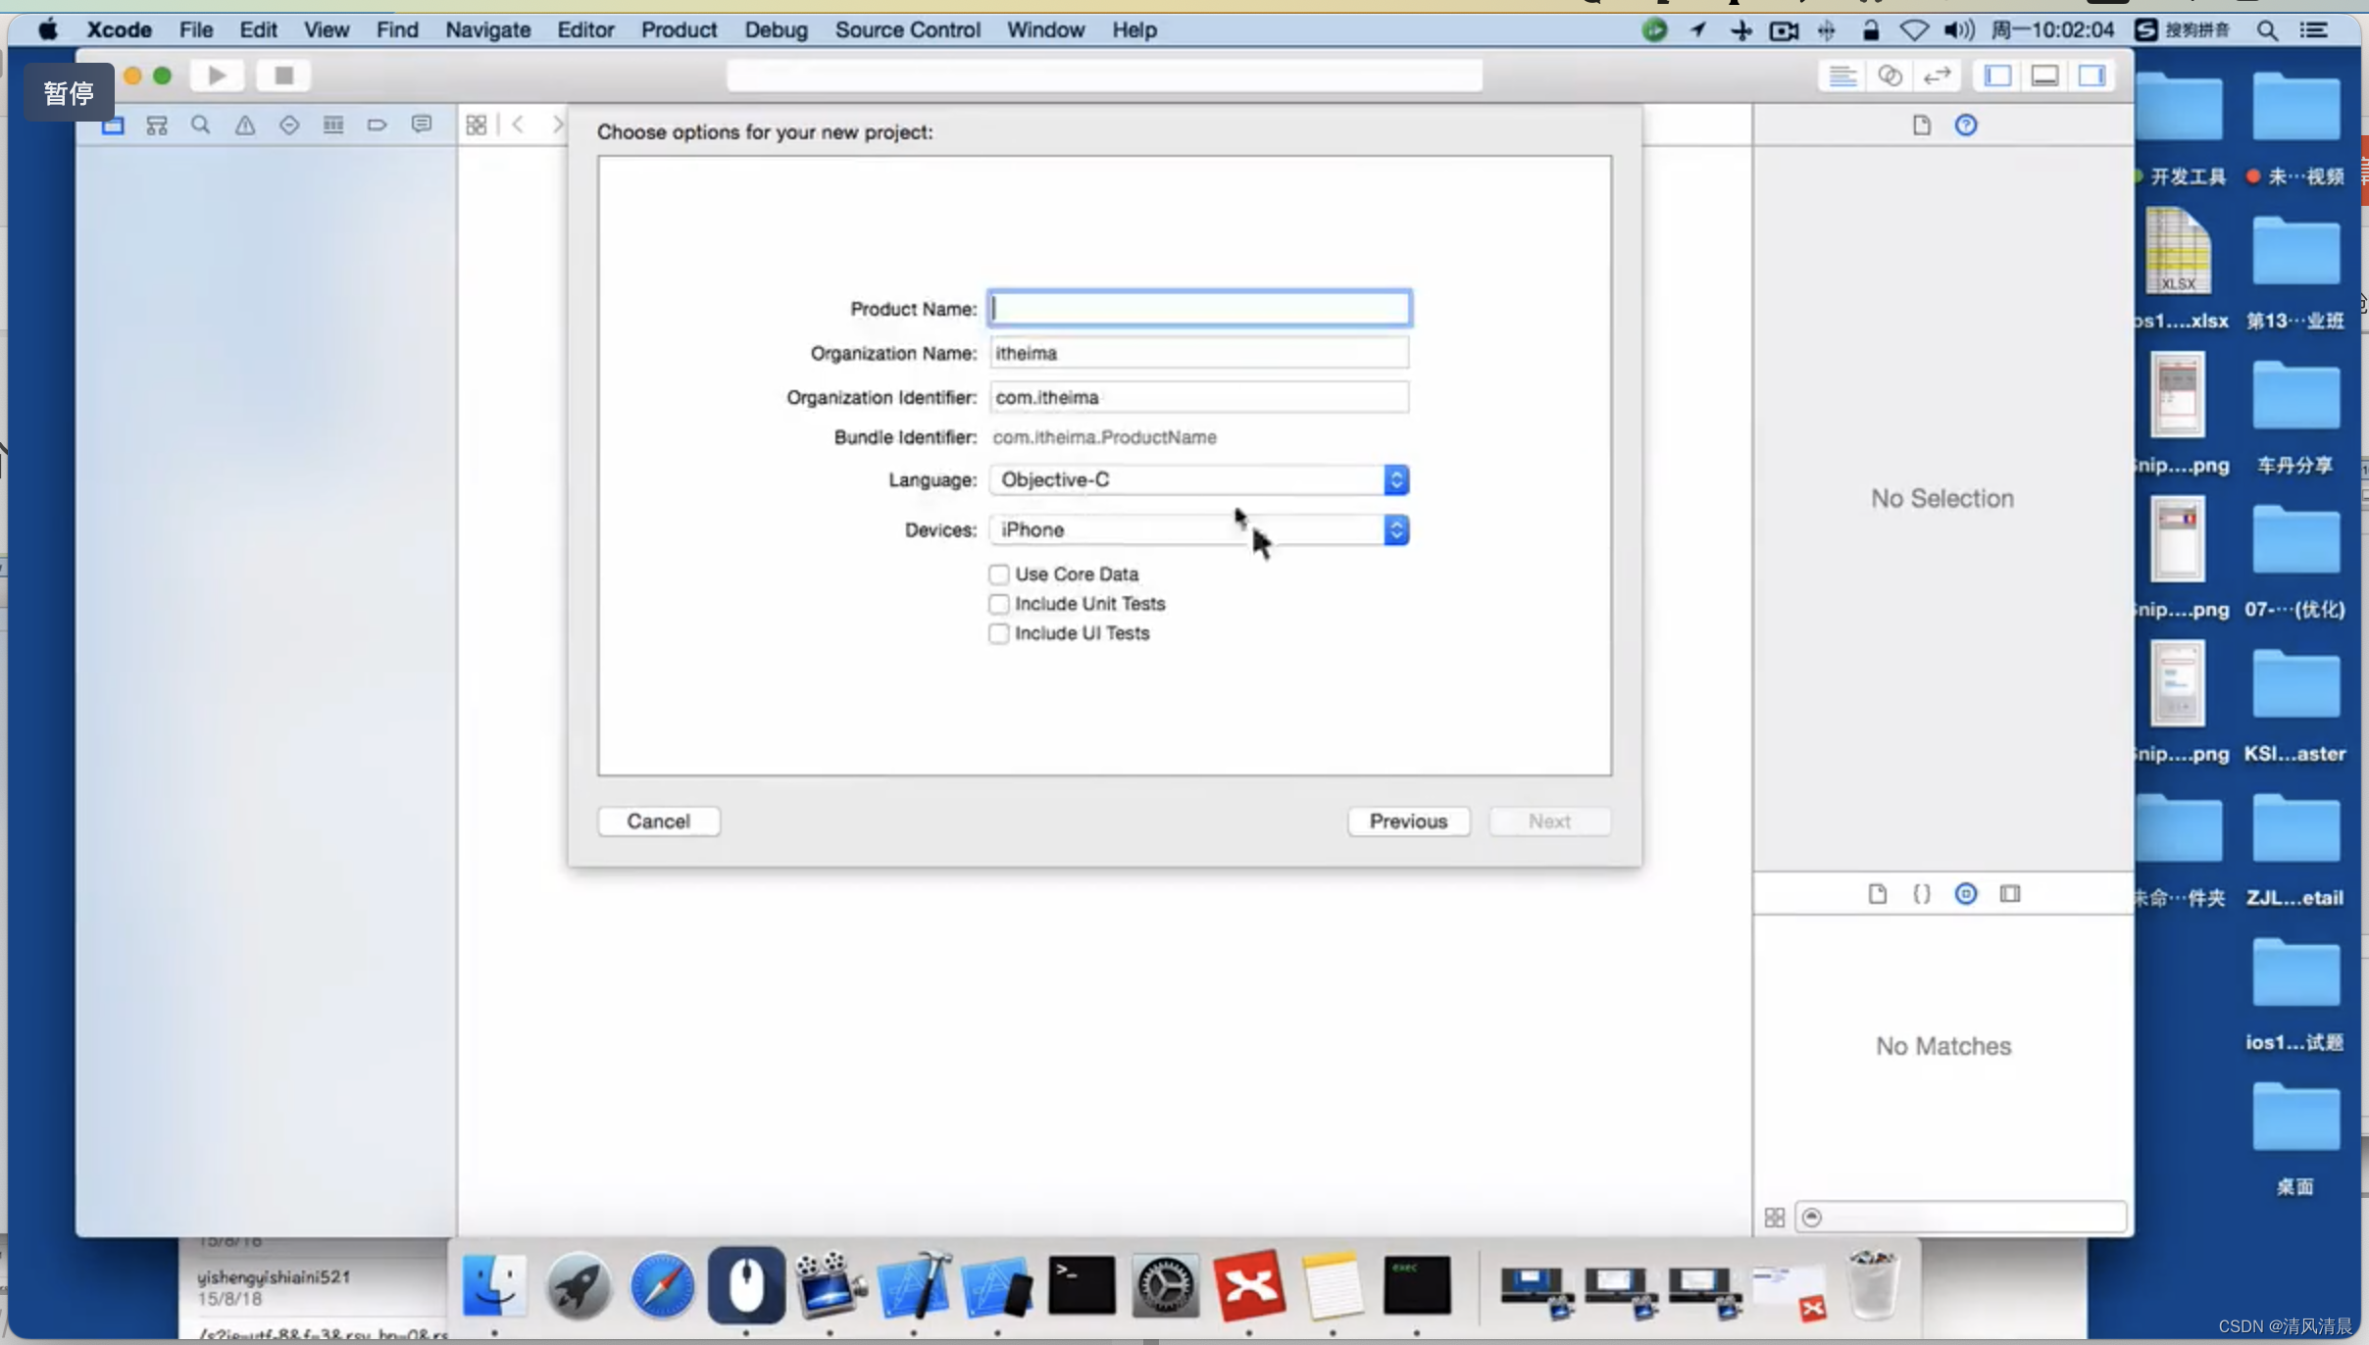
Task: Enable Use Core Data checkbox
Action: pyautogui.click(x=999, y=573)
